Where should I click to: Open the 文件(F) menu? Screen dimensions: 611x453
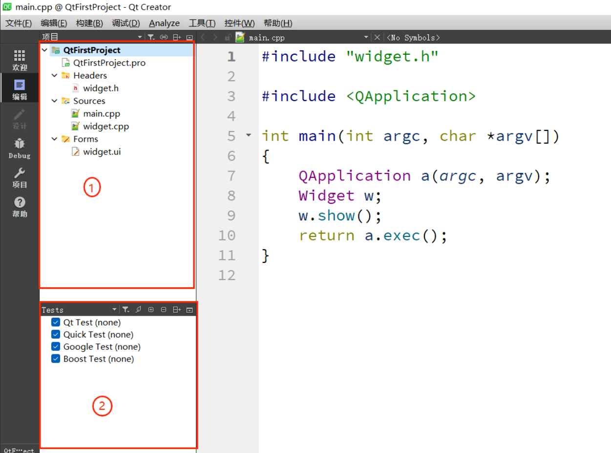[x=19, y=23]
